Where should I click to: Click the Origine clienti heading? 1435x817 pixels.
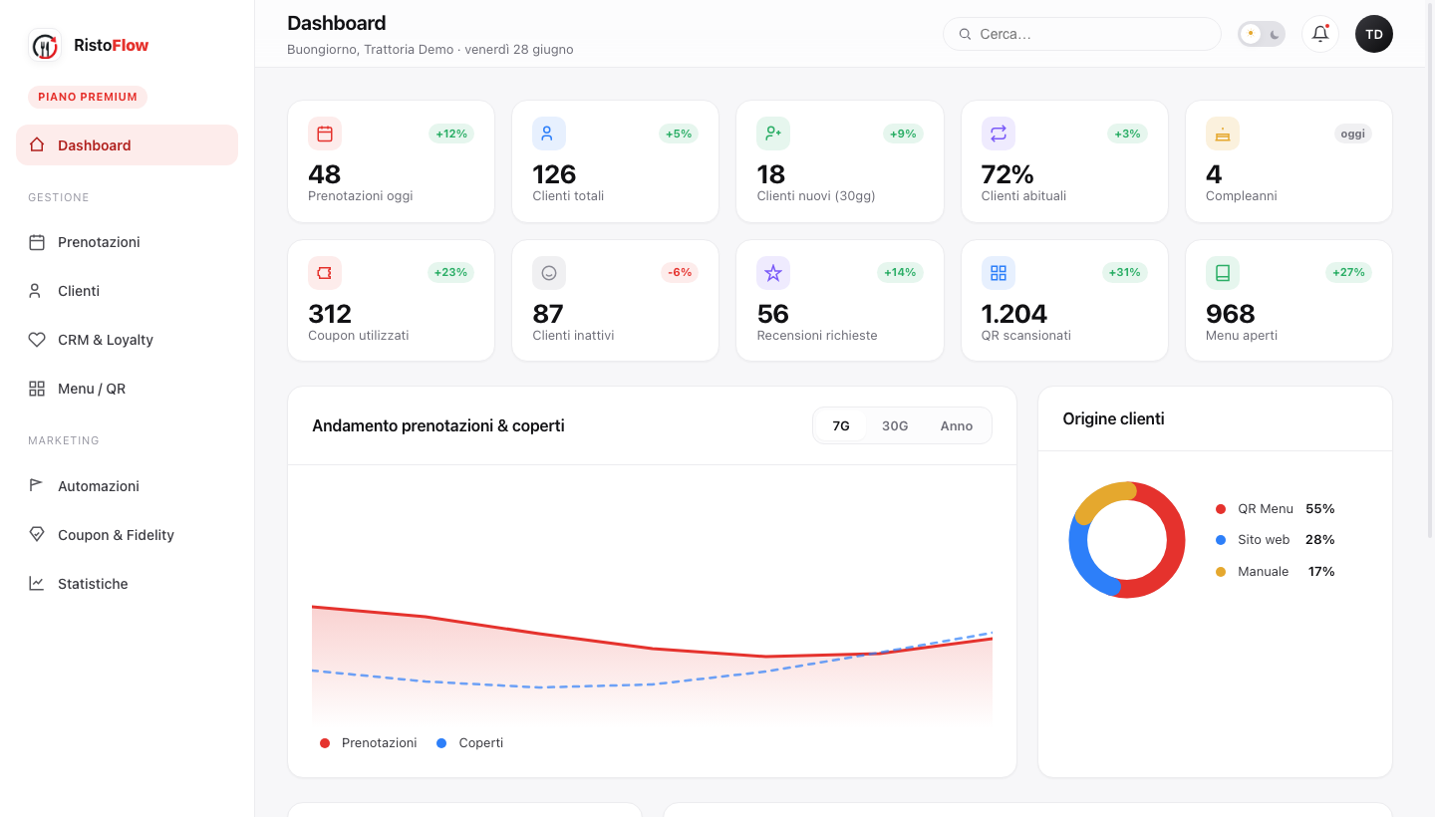point(1113,418)
